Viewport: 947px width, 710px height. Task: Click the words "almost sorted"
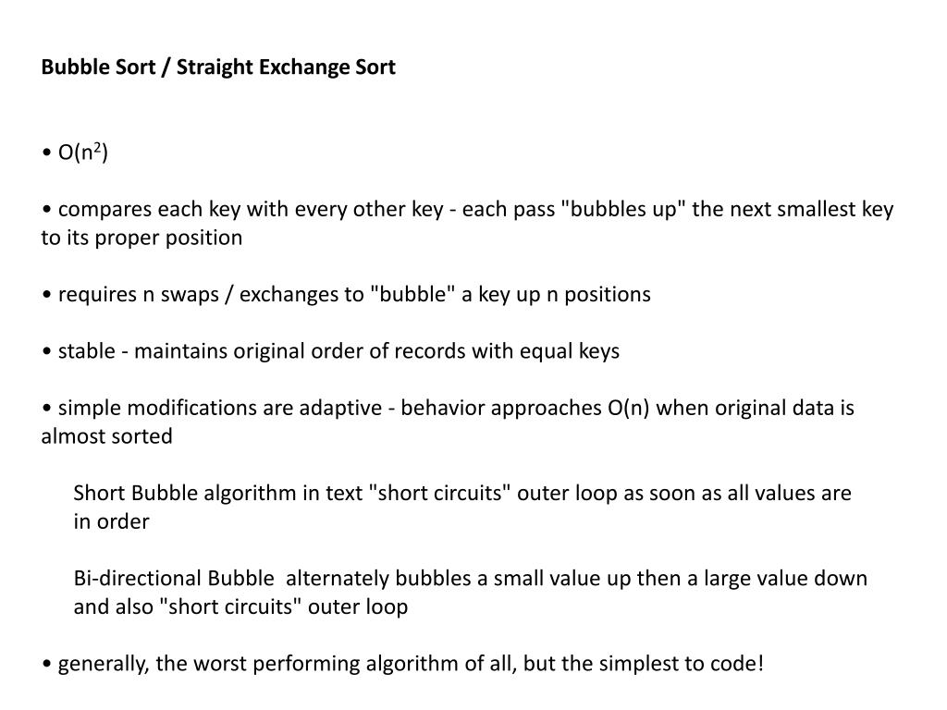click(107, 436)
